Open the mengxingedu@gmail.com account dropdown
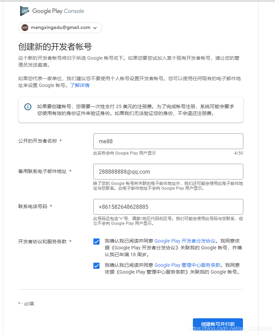 pyautogui.click(x=60, y=28)
